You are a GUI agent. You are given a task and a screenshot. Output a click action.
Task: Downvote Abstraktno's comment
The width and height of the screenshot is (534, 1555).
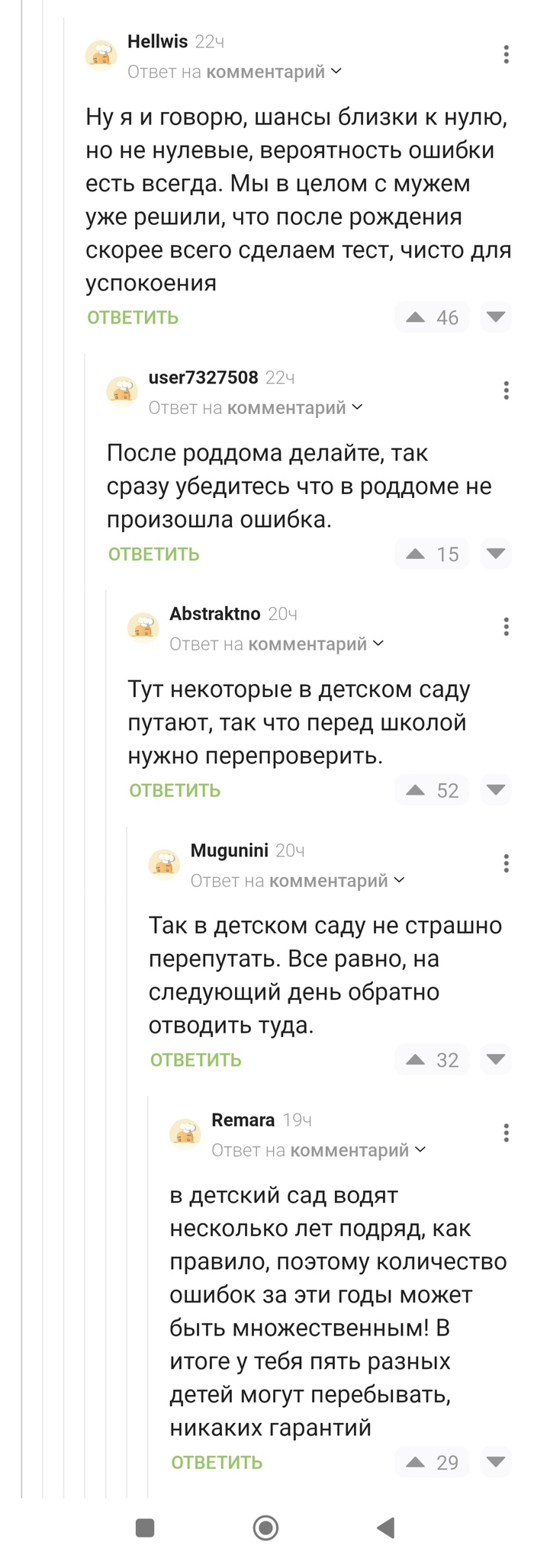496,790
